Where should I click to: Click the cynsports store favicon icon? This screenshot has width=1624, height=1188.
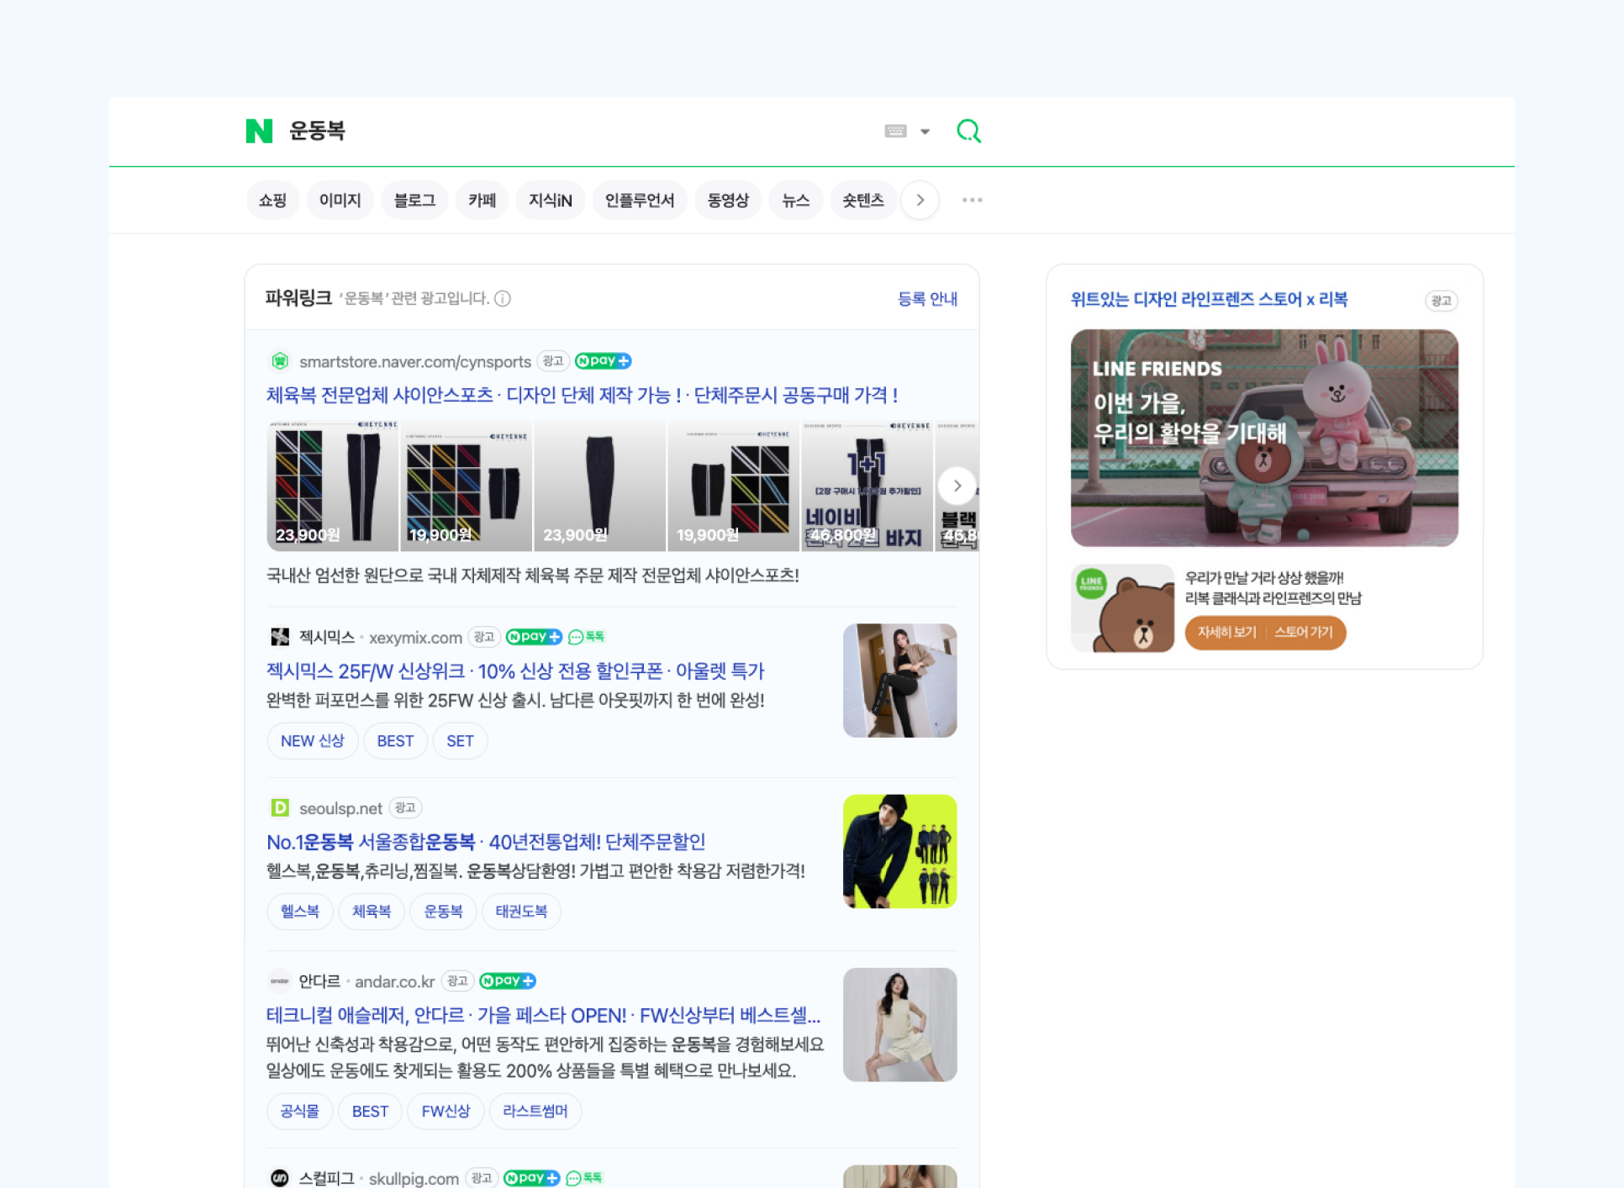(280, 361)
